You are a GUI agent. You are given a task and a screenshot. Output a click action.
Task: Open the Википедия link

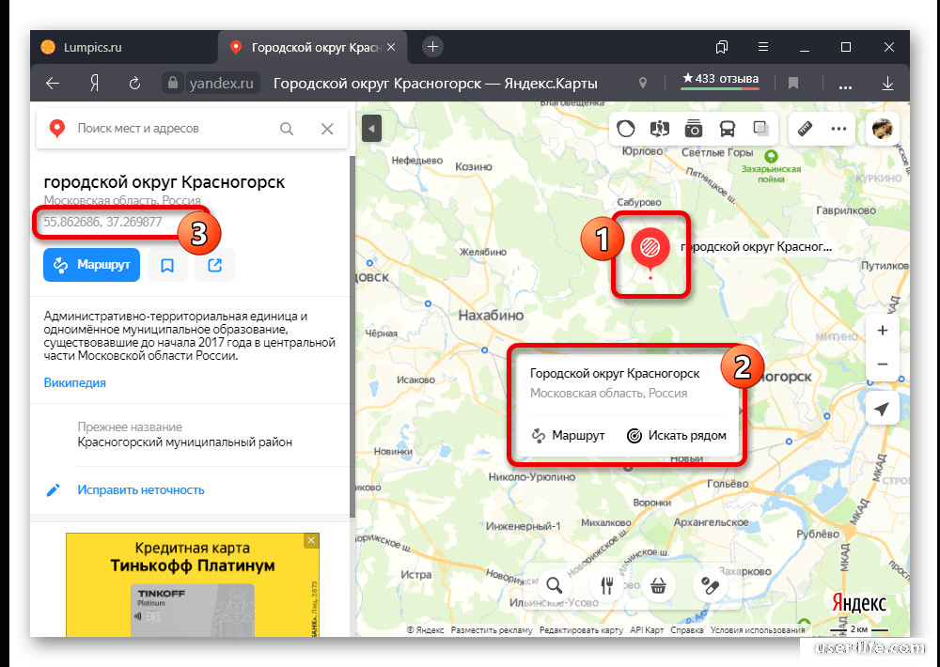click(75, 383)
